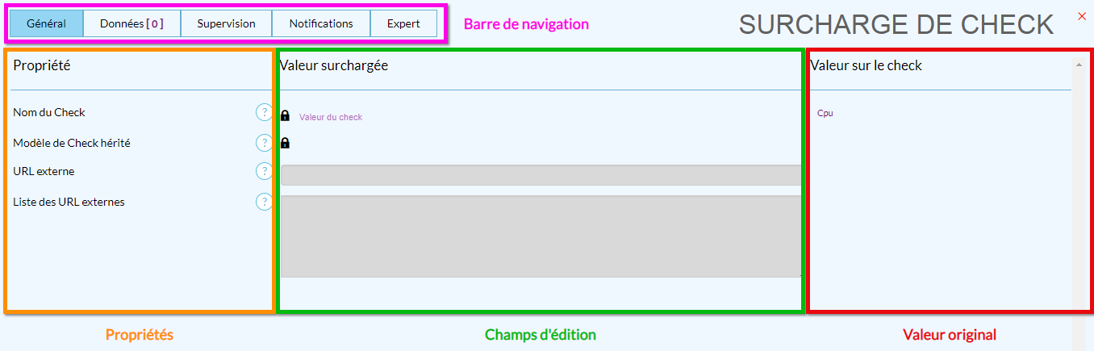The width and height of the screenshot is (1094, 351).
Task: Click the URL externe help icon
Action: (x=264, y=171)
